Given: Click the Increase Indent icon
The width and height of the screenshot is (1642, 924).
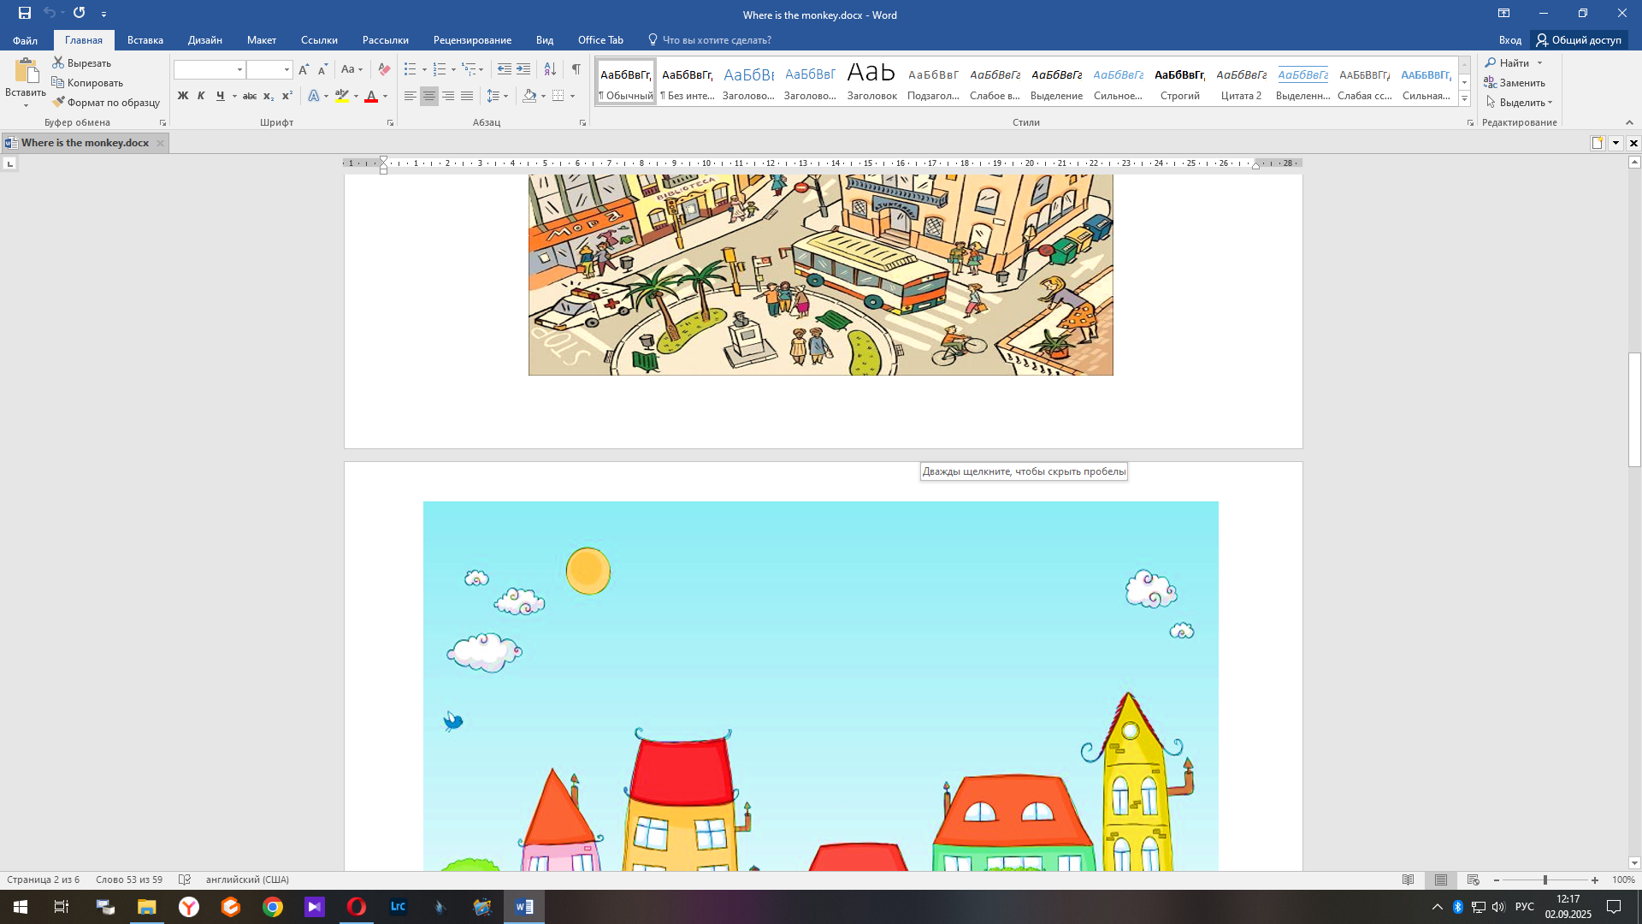Looking at the screenshot, I should point(523,69).
